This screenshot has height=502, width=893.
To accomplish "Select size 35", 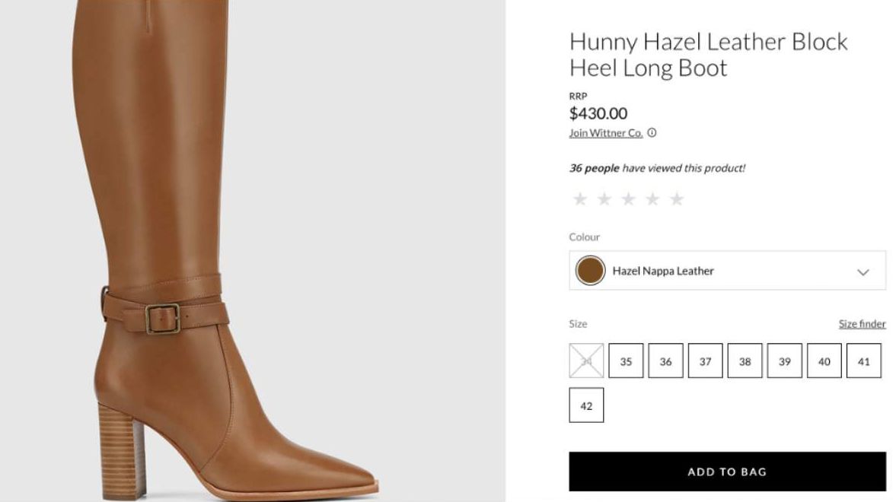I will (x=626, y=361).
